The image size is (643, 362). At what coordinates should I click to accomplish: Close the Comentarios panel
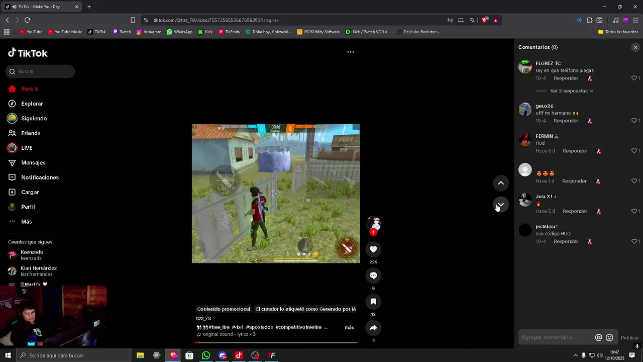click(x=635, y=47)
